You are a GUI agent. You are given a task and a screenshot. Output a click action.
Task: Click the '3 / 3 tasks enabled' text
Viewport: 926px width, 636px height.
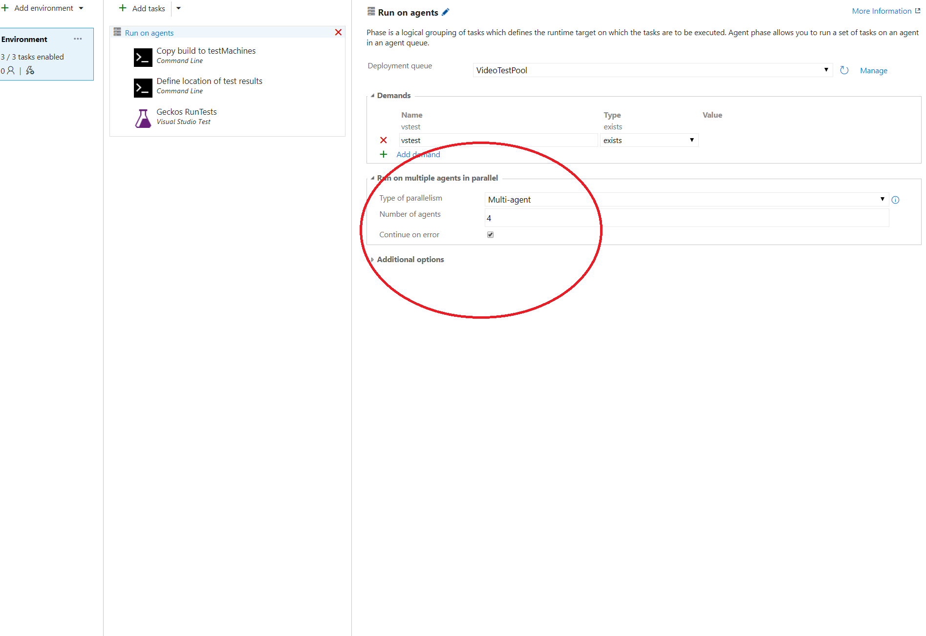pos(32,57)
